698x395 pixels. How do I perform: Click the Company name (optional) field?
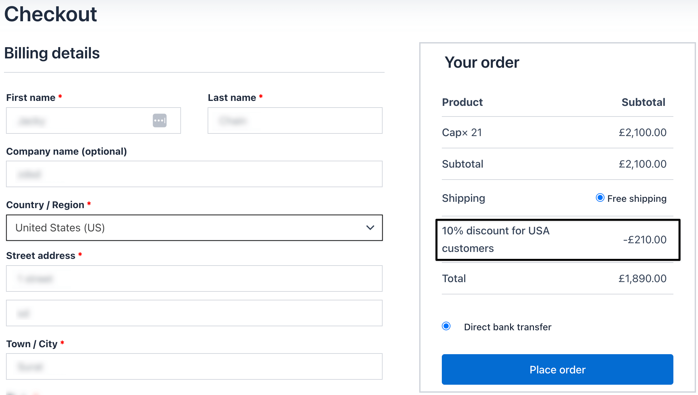(x=194, y=174)
